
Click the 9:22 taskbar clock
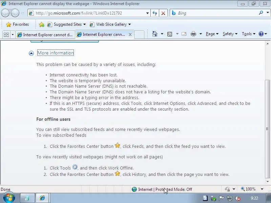[x=254, y=198]
